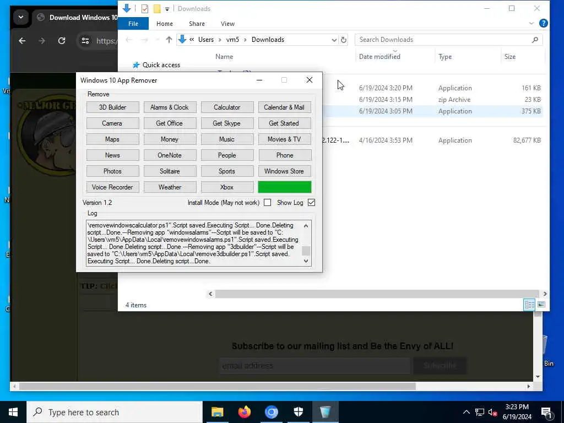The height and width of the screenshot is (423, 564).
Task: Click the green status swatch button
Action: tap(285, 187)
